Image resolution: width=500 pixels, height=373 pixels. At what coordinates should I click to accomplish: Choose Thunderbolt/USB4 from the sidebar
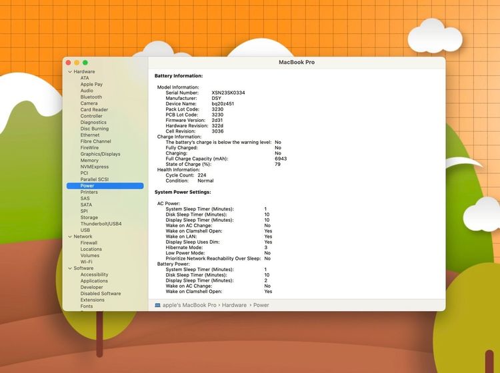pos(101,224)
